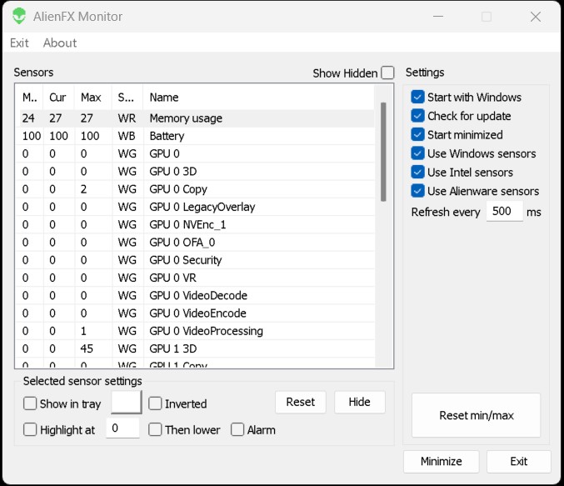564x486 pixels.
Task: Toggle Use Intel sensors
Action: [x=417, y=172]
